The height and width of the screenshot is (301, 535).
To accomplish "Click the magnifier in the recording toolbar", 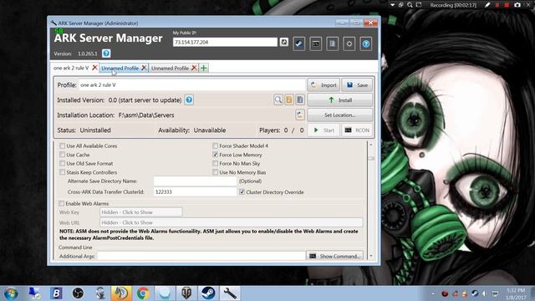I will pyautogui.click(x=410, y=5).
